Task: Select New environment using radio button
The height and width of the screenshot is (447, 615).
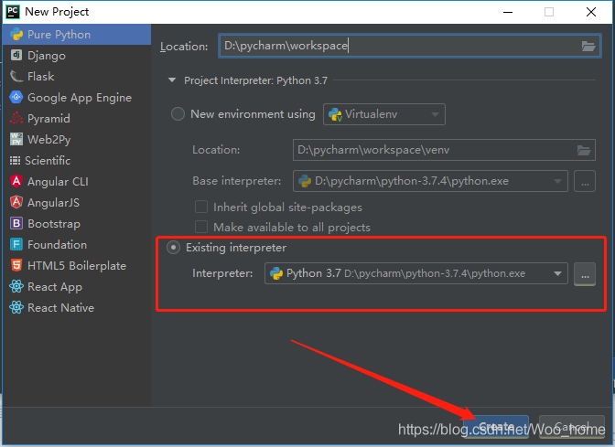Action: [x=178, y=114]
